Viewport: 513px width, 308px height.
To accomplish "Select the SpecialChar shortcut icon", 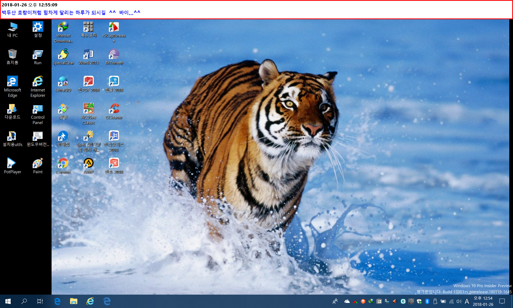I will pyautogui.click(x=63, y=57).
